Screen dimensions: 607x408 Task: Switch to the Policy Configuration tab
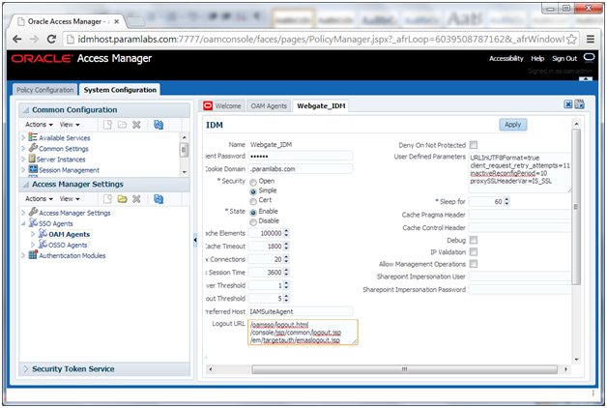(x=44, y=90)
